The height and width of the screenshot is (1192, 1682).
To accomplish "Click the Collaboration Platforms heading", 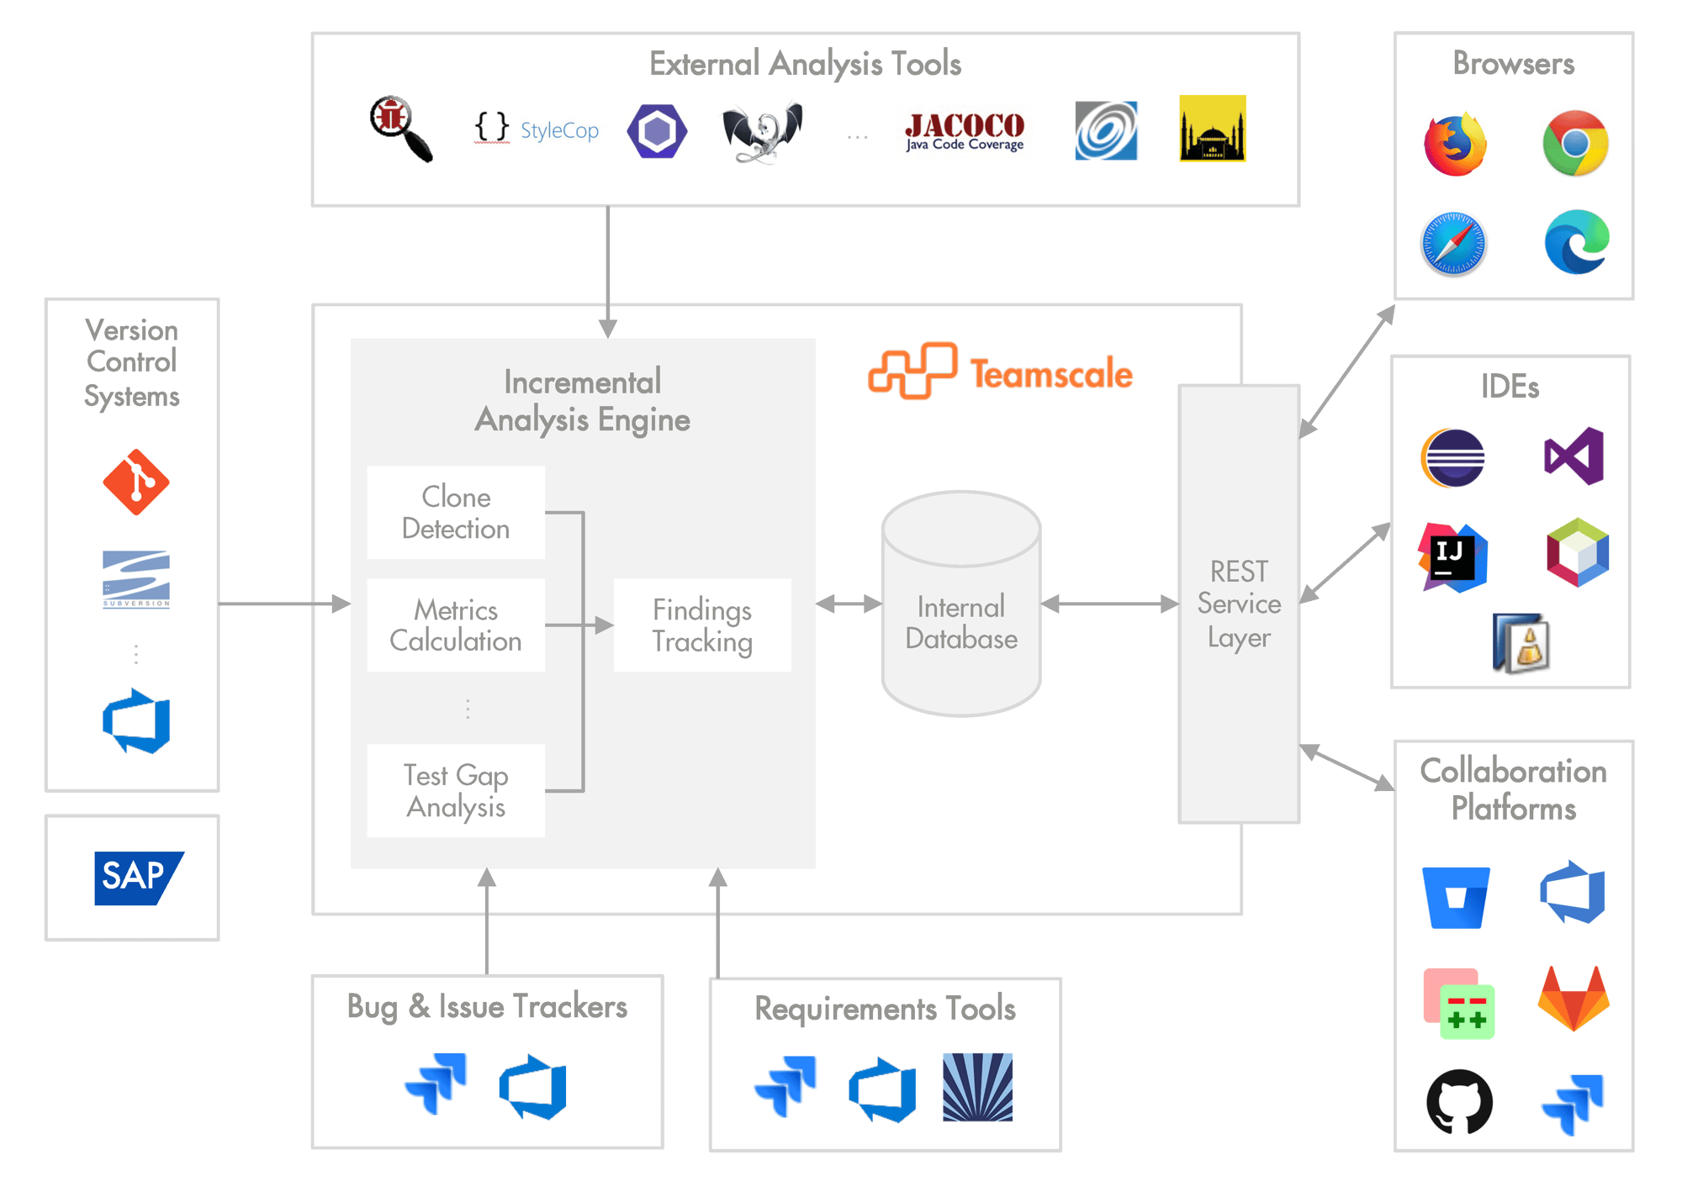I will 1514,789.
